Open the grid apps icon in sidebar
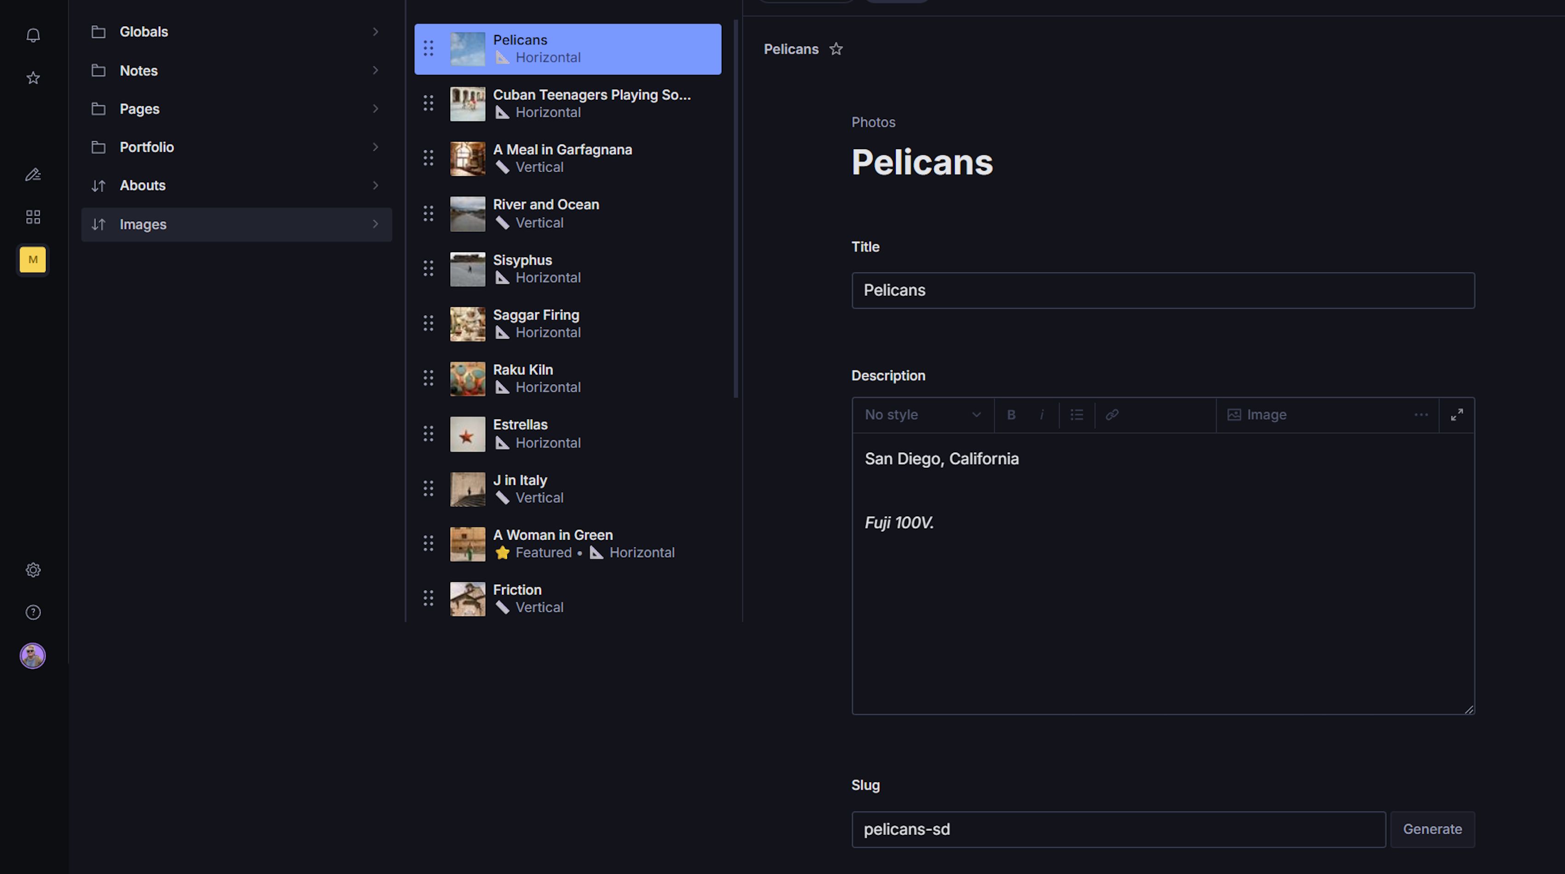This screenshot has height=874, width=1565. point(33,217)
